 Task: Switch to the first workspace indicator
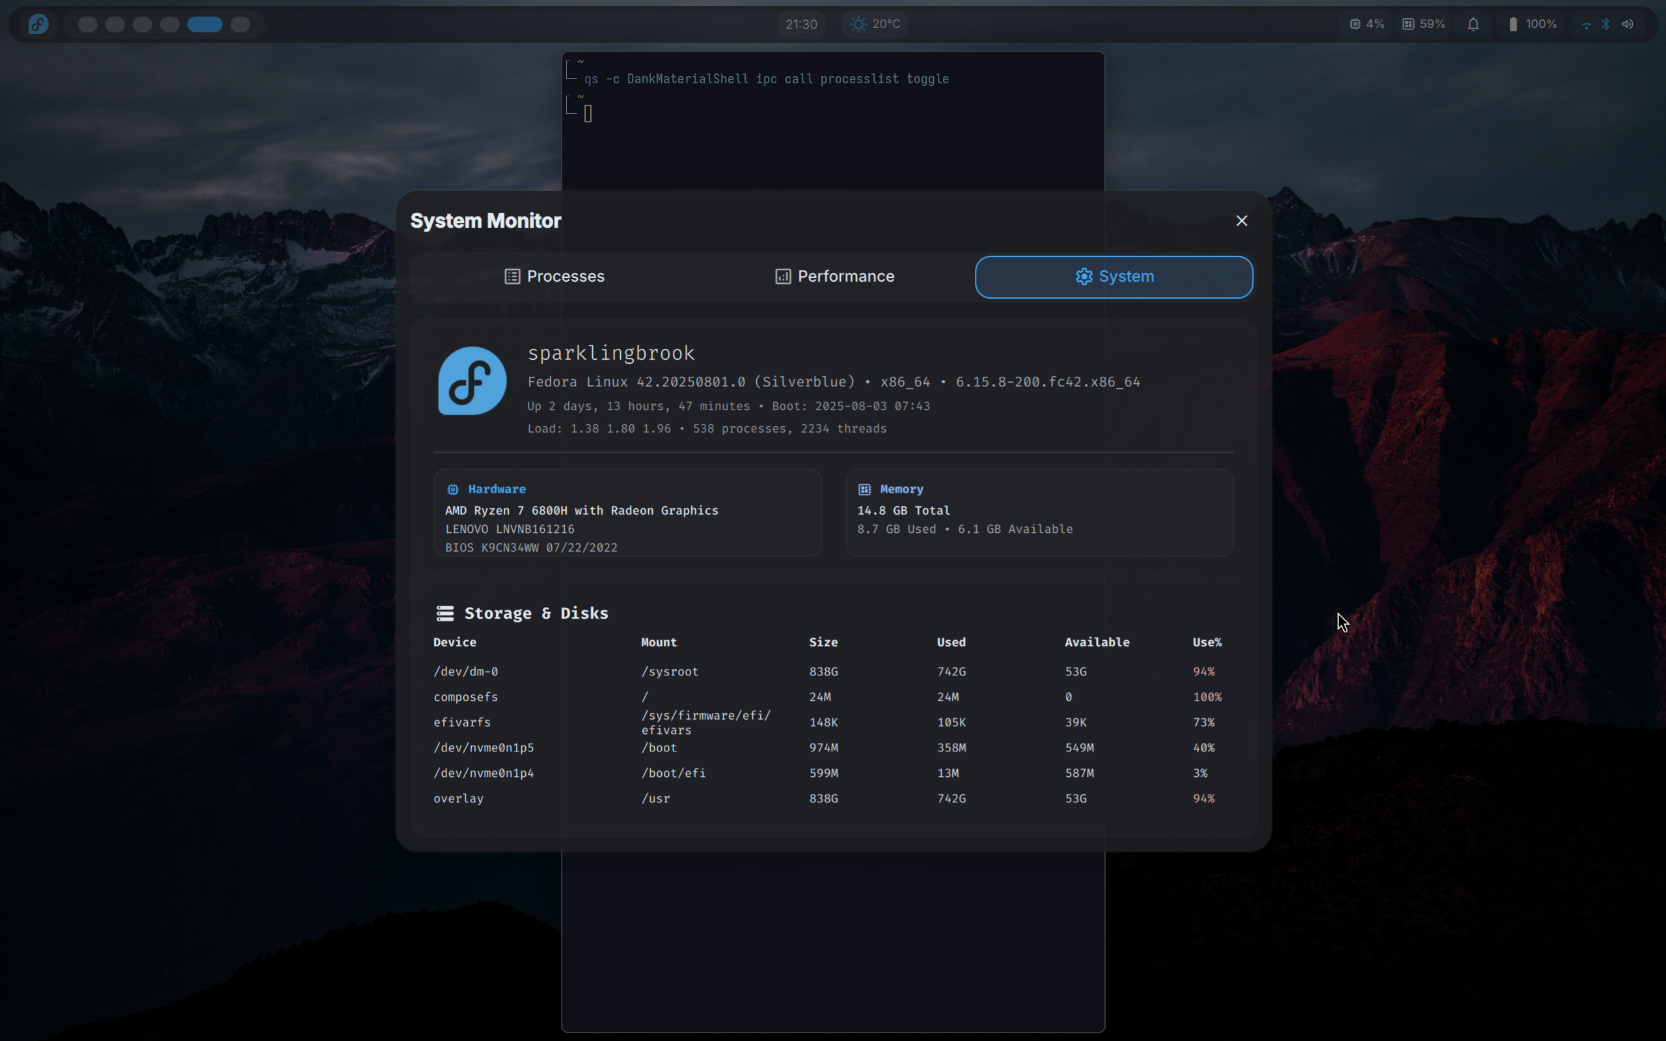click(x=87, y=24)
